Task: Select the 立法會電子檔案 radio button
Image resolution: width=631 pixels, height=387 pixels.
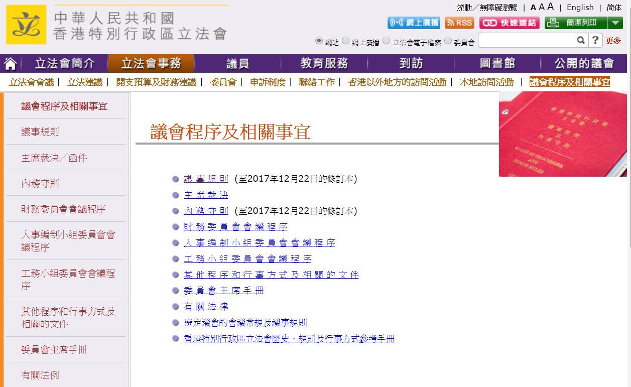Action: [386, 41]
